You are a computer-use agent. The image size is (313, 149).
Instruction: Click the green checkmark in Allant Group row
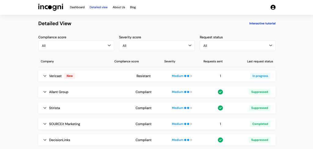(220, 92)
